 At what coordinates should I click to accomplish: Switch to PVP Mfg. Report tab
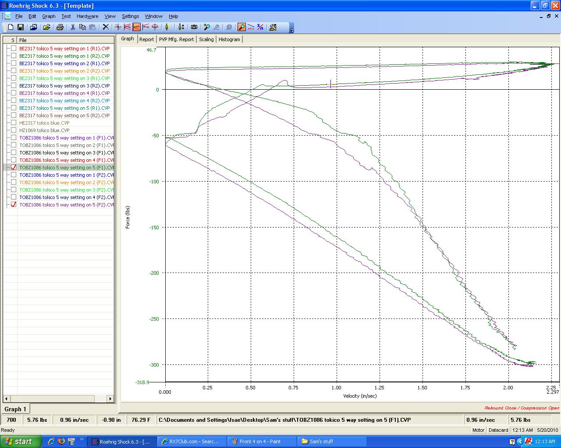point(176,39)
